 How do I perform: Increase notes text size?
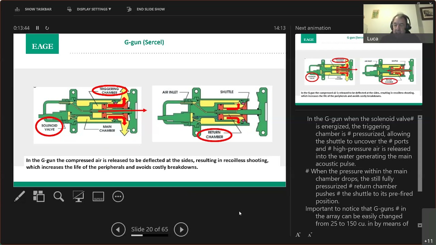(298, 235)
